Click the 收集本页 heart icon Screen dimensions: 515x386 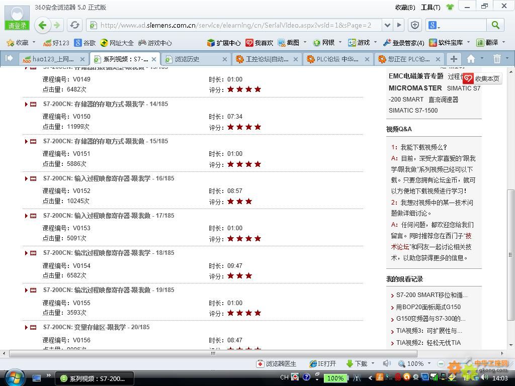[468, 78]
